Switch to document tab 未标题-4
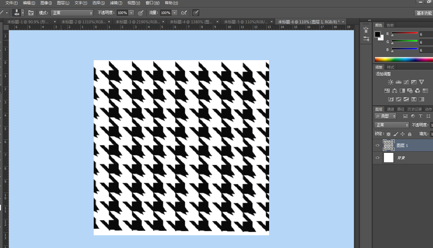Screen dimensions: 433x248 pyautogui.click(x=191, y=22)
